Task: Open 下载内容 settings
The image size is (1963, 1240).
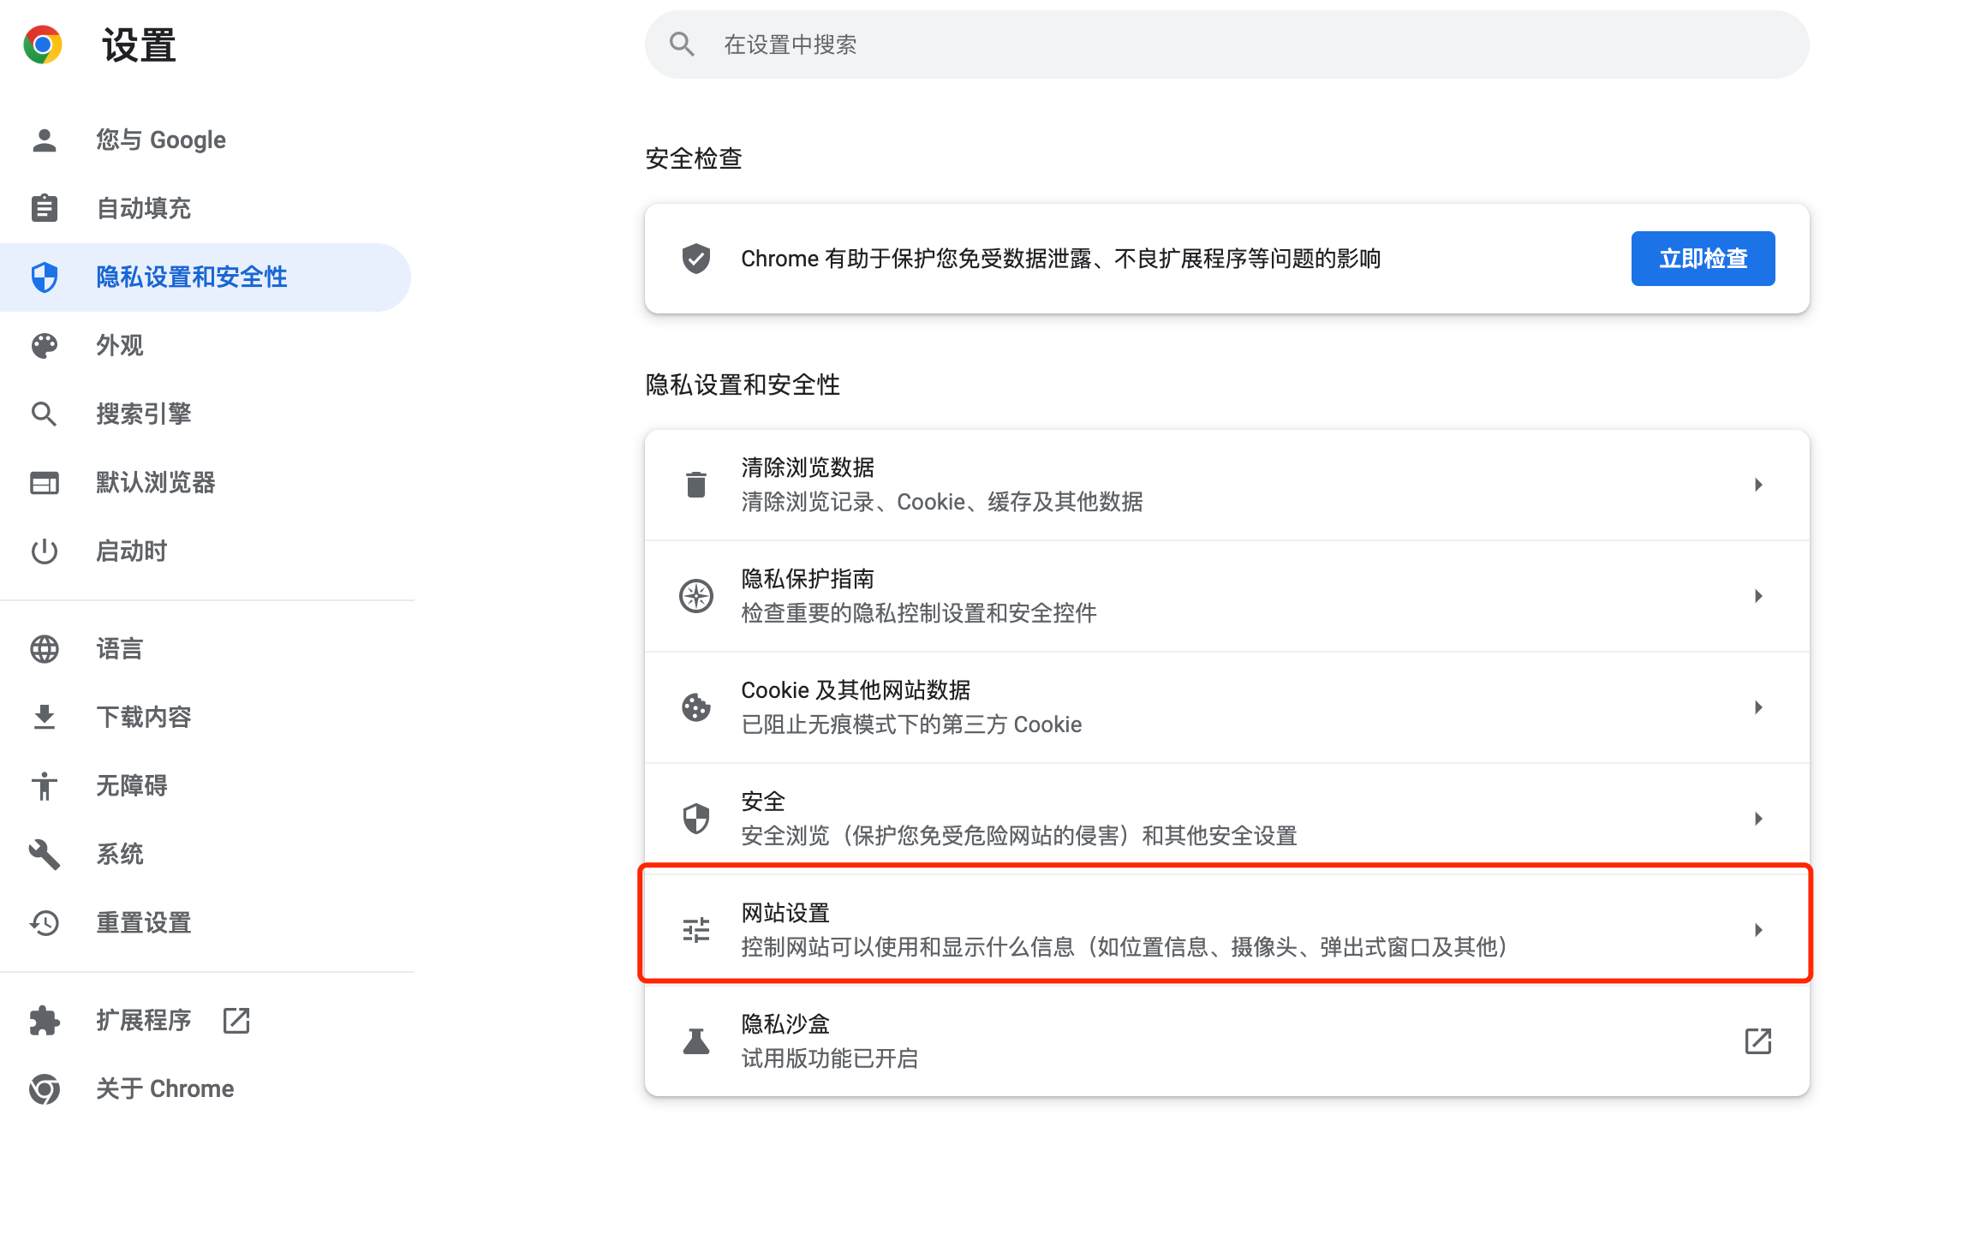Action: (x=206, y=717)
